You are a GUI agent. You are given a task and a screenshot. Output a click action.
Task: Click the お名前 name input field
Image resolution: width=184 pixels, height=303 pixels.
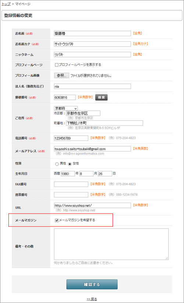tap(92, 34)
